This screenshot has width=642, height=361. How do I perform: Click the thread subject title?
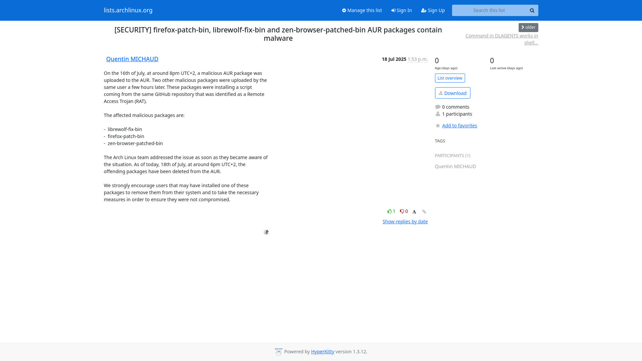278,34
